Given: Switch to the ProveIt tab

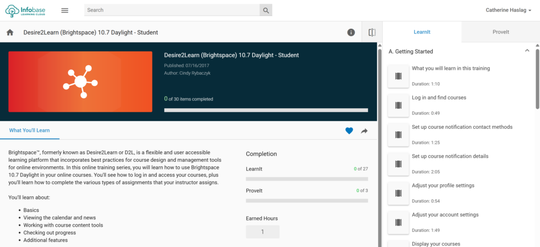Looking at the screenshot, I should (x=501, y=32).
